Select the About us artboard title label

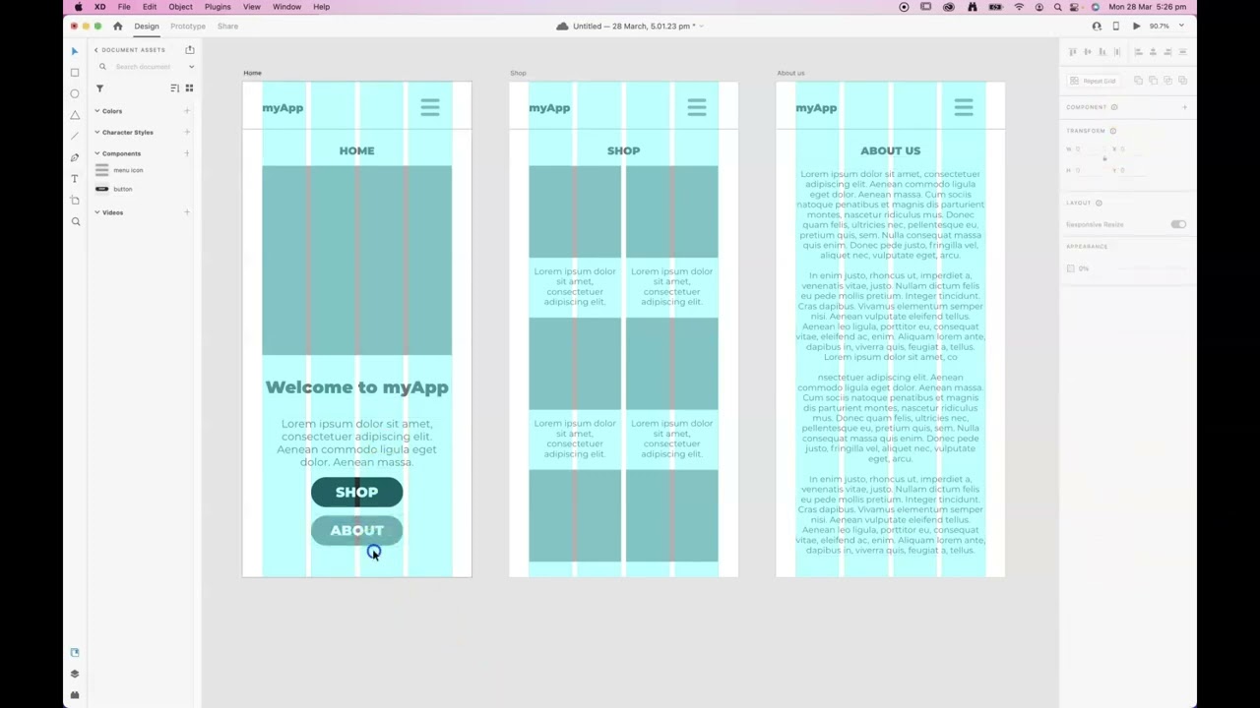(x=790, y=73)
